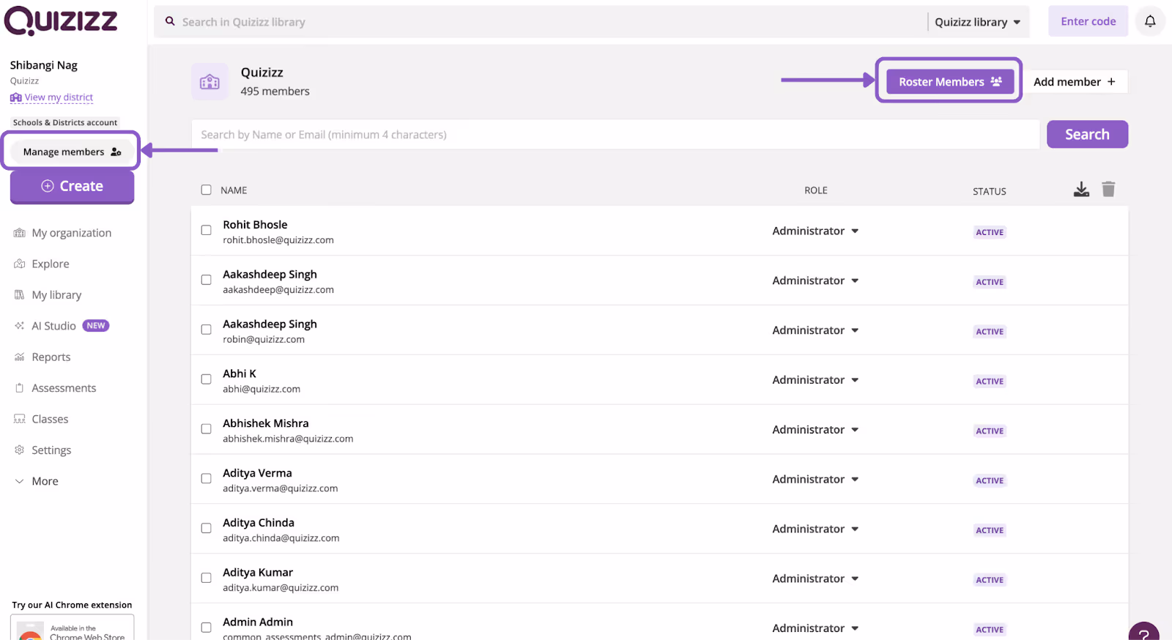Viewport: 1172px width, 640px height.
Task: Click the 495 members text
Action: [275, 92]
